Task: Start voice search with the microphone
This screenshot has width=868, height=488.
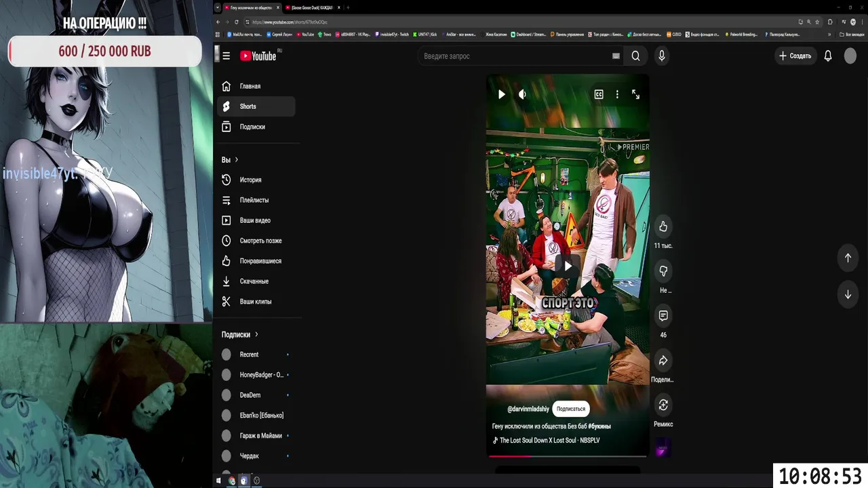Action: [662, 56]
